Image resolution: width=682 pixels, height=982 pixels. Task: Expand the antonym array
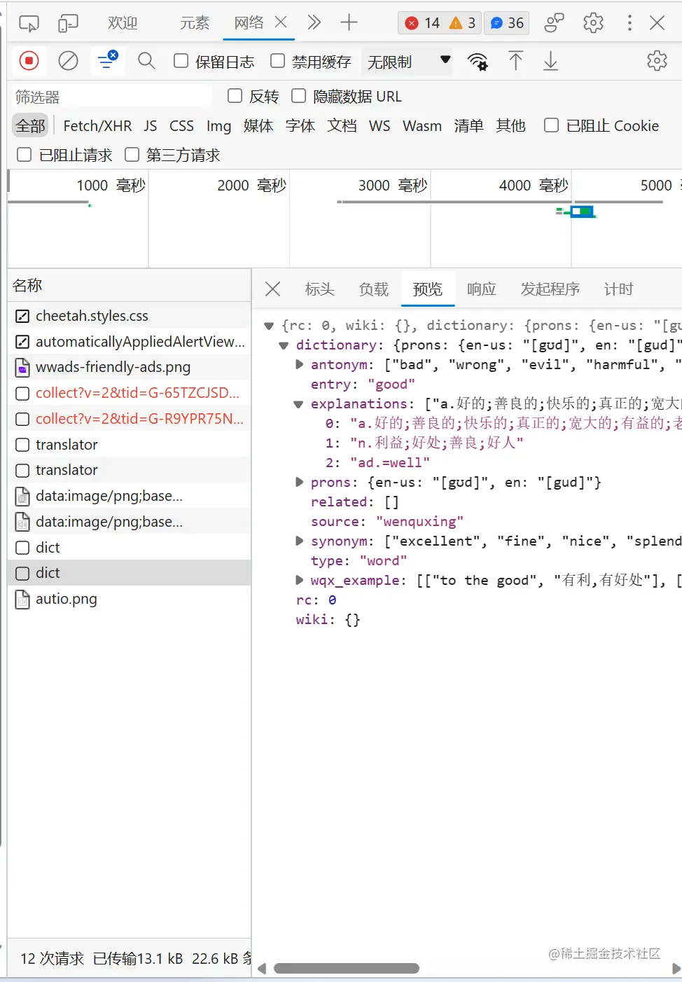point(299,365)
